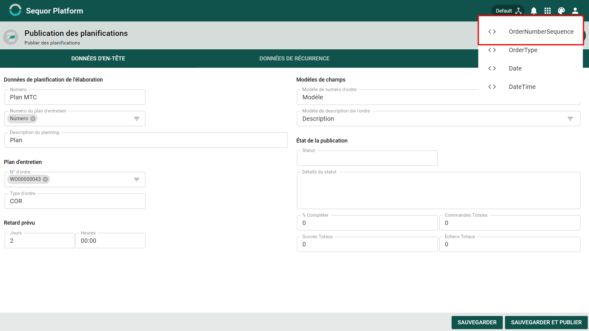The image size is (589, 331).
Task: Choose DateTime from the menu
Action: point(531,87)
